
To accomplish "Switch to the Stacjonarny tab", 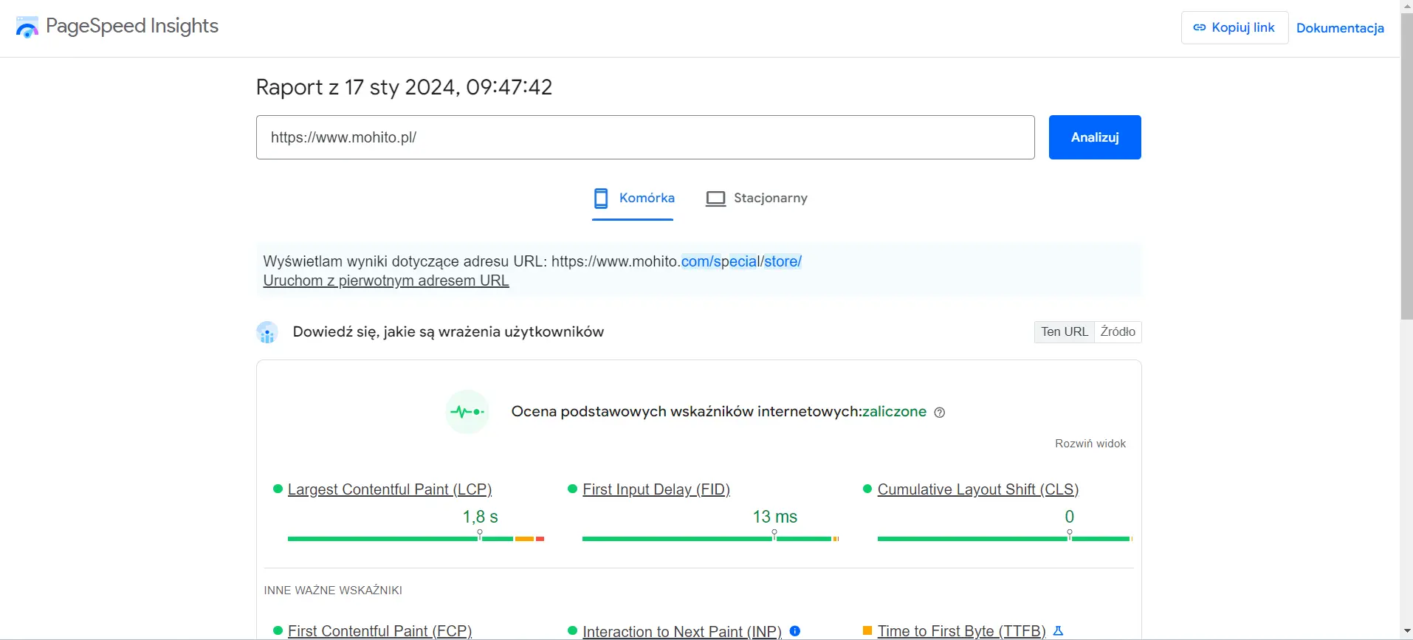I will (x=757, y=198).
